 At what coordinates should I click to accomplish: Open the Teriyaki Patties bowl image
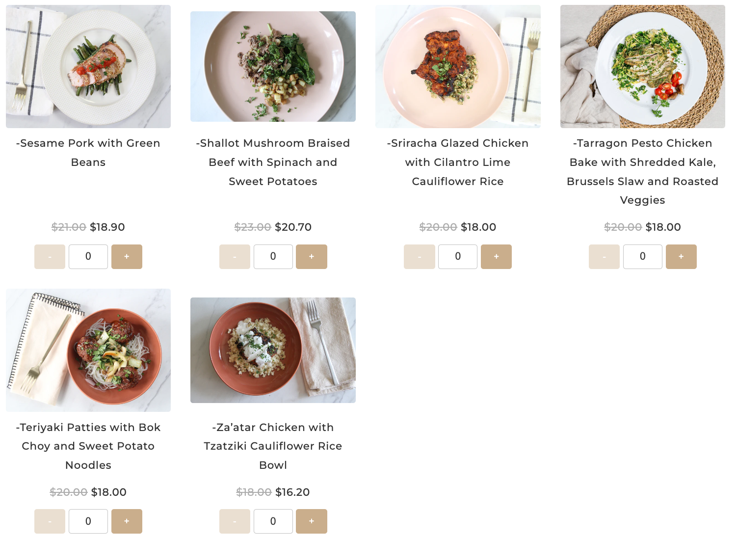88,350
